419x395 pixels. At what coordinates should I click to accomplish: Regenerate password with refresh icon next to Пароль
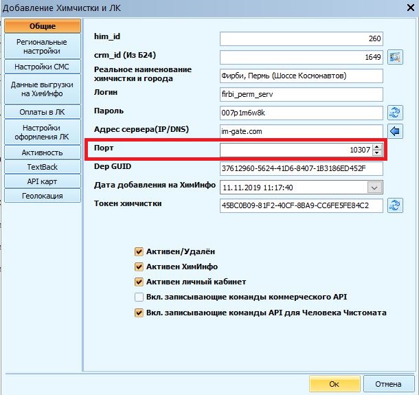click(395, 113)
